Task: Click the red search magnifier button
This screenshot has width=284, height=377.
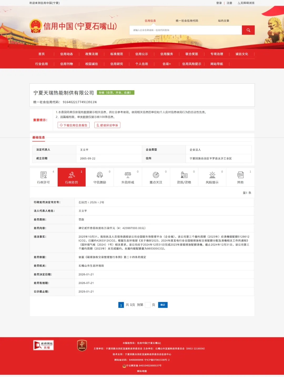Action: coord(248,30)
